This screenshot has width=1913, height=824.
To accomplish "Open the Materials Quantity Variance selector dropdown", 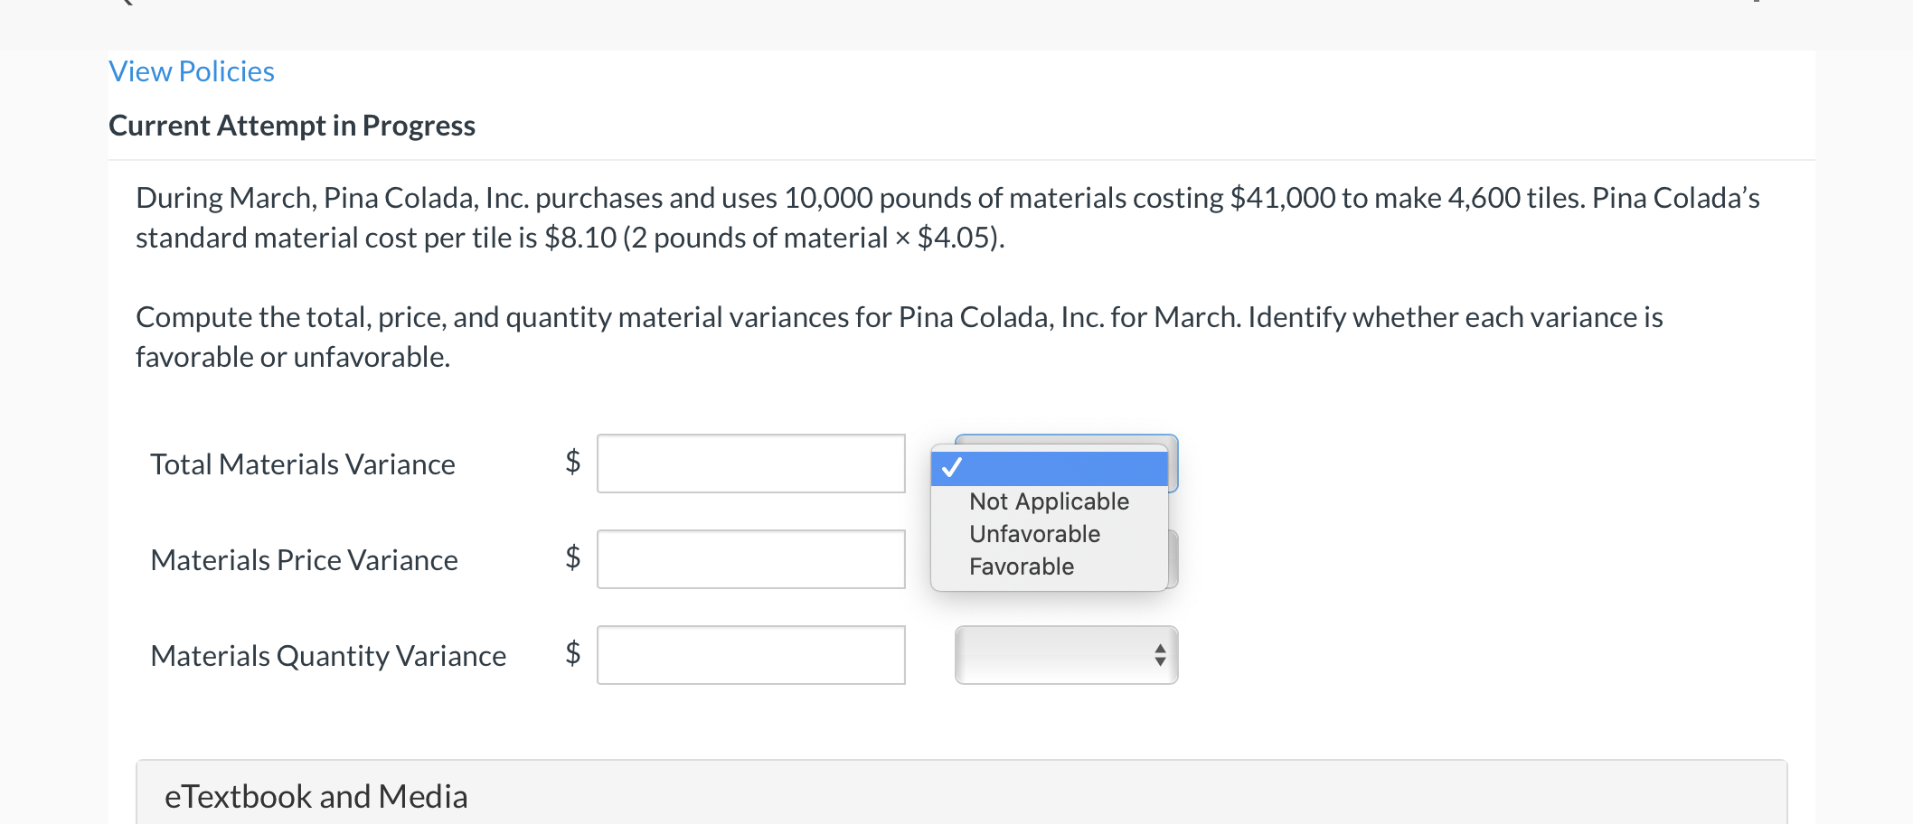I will coord(1065,655).
